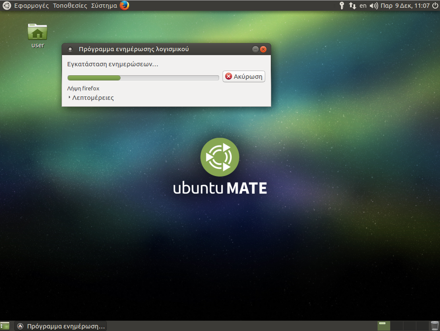Launch Firefox from the top panel
The width and height of the screenshot is (440, 331).
tap(124, 6)
